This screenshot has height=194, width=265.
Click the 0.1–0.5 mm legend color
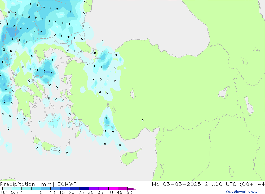[x=7, y=189]
